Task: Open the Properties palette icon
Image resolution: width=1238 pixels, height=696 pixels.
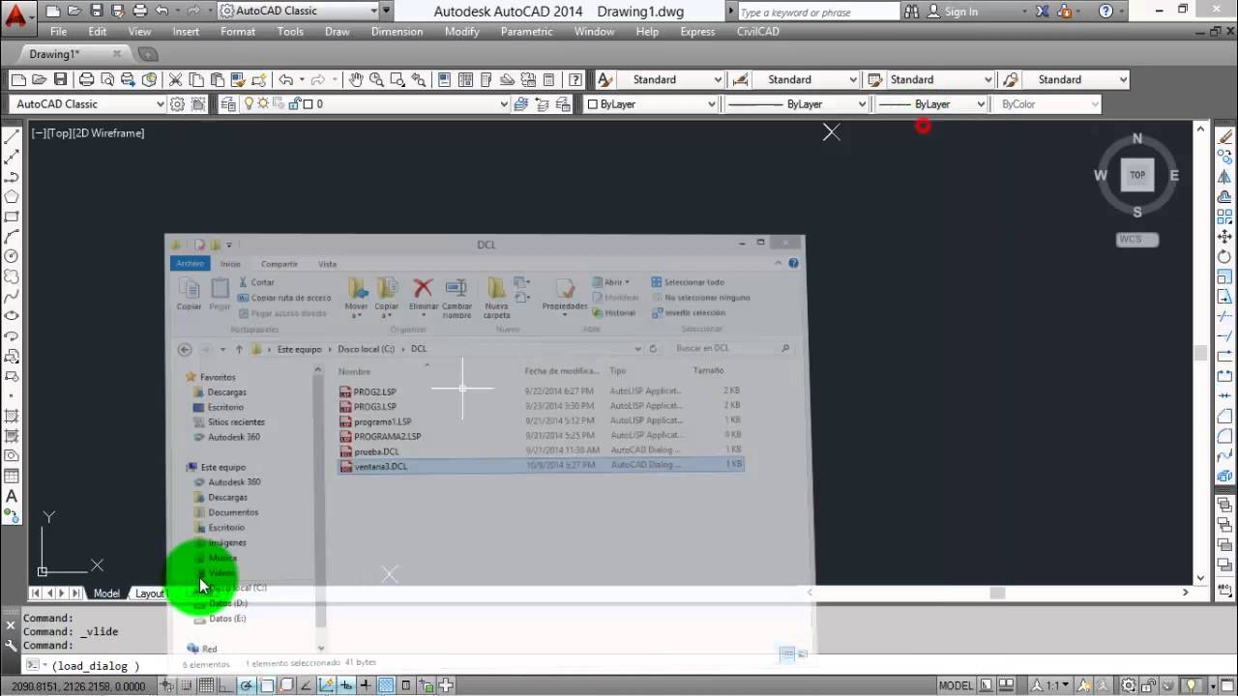Action: click(x=444, y=79)
